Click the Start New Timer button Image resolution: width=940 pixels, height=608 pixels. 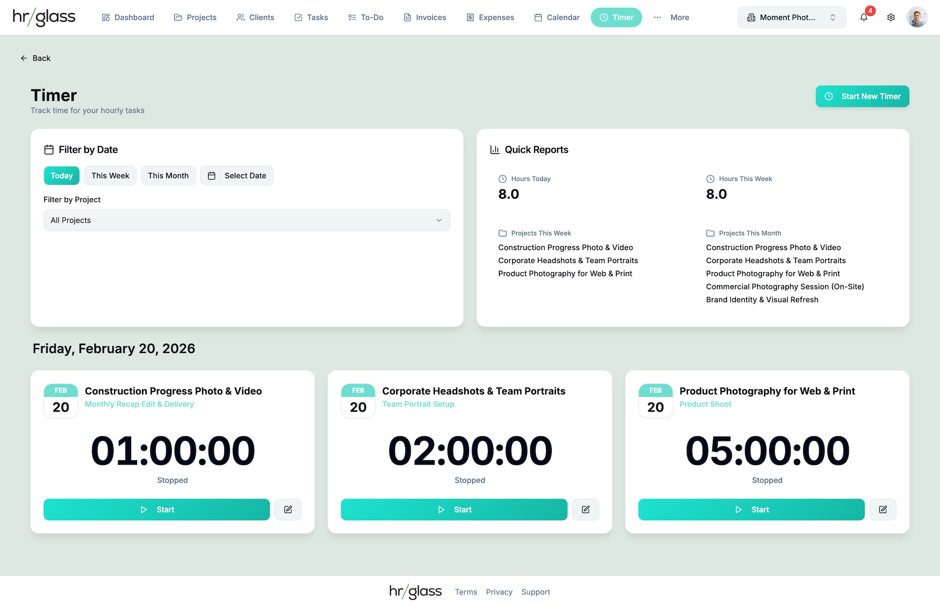[x=862, y=96]
